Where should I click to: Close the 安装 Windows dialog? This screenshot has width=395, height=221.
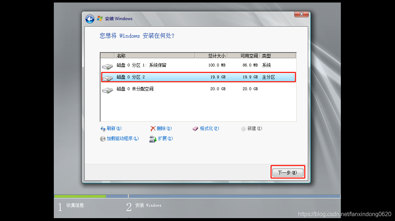pos(301,14)
